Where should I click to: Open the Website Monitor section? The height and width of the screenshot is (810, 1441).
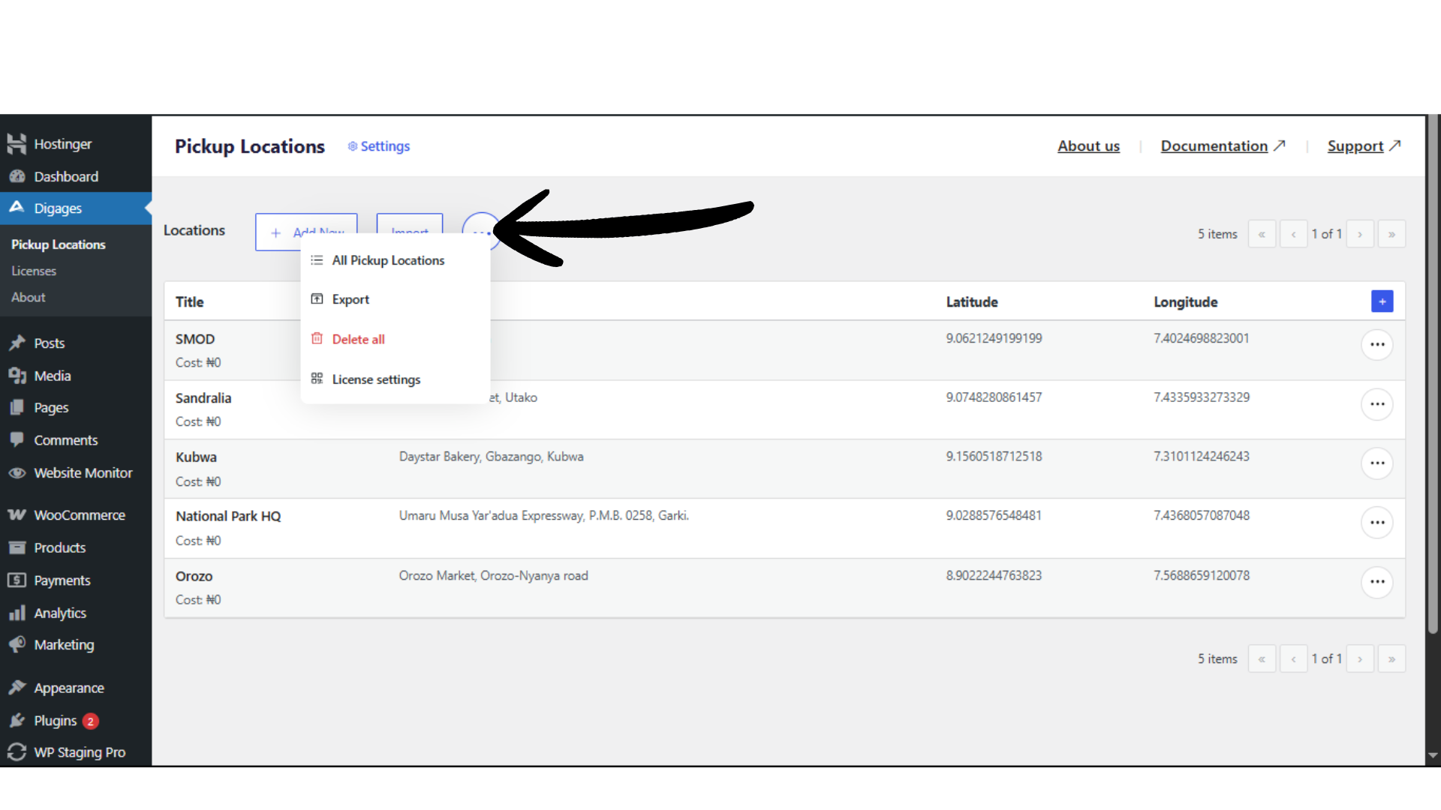tap(83, 472)
